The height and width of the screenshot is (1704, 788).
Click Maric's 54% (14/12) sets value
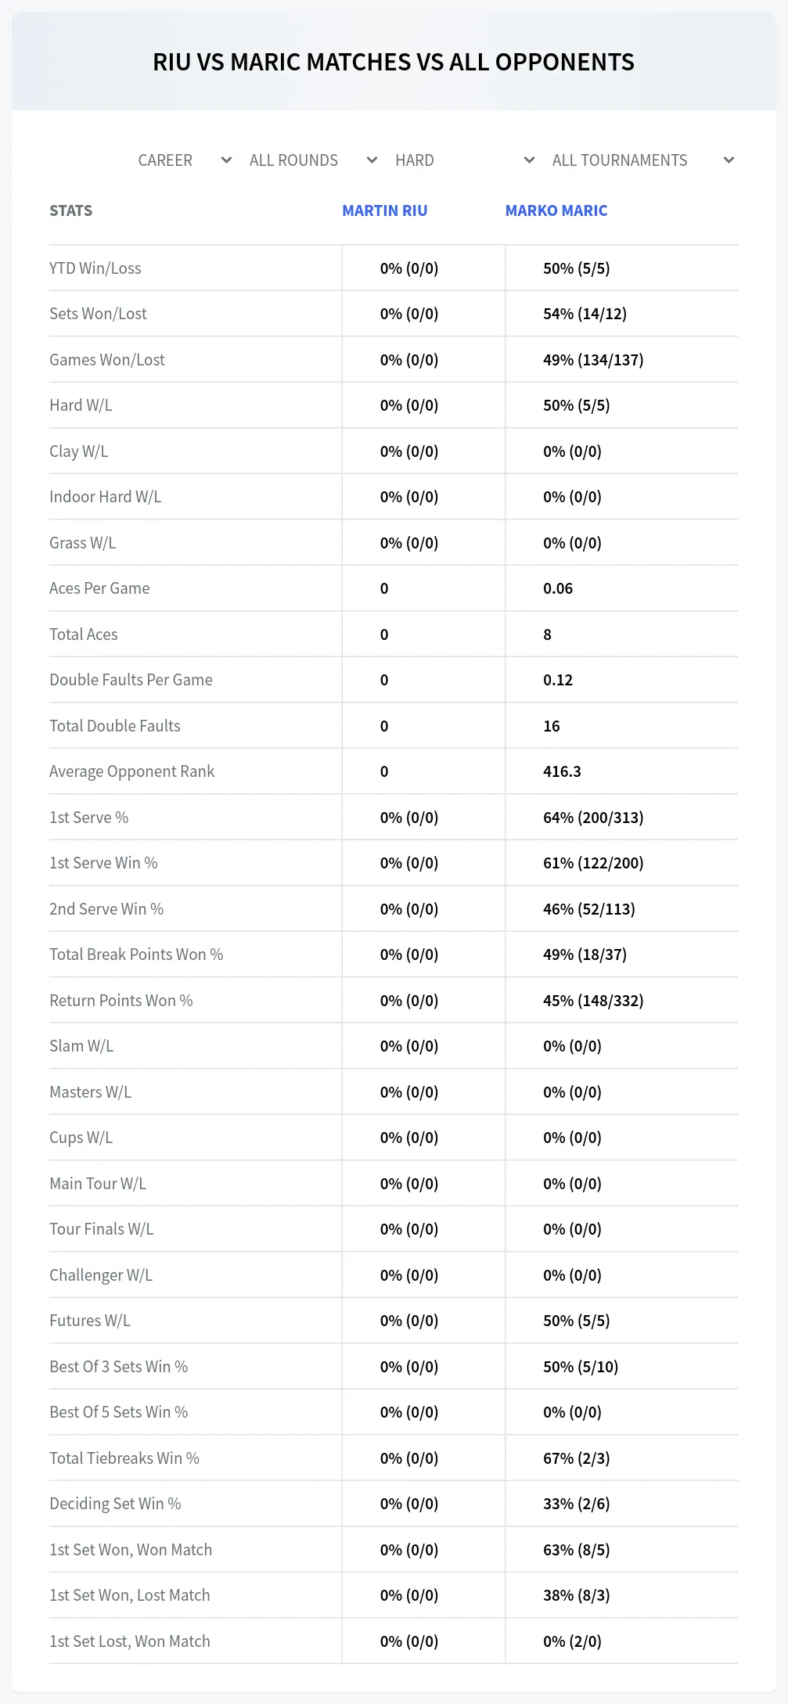(585, 314)
